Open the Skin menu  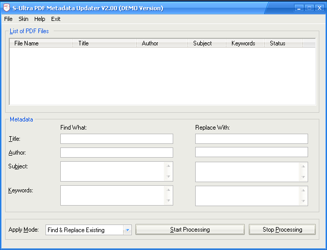click(x=24, y=19)
